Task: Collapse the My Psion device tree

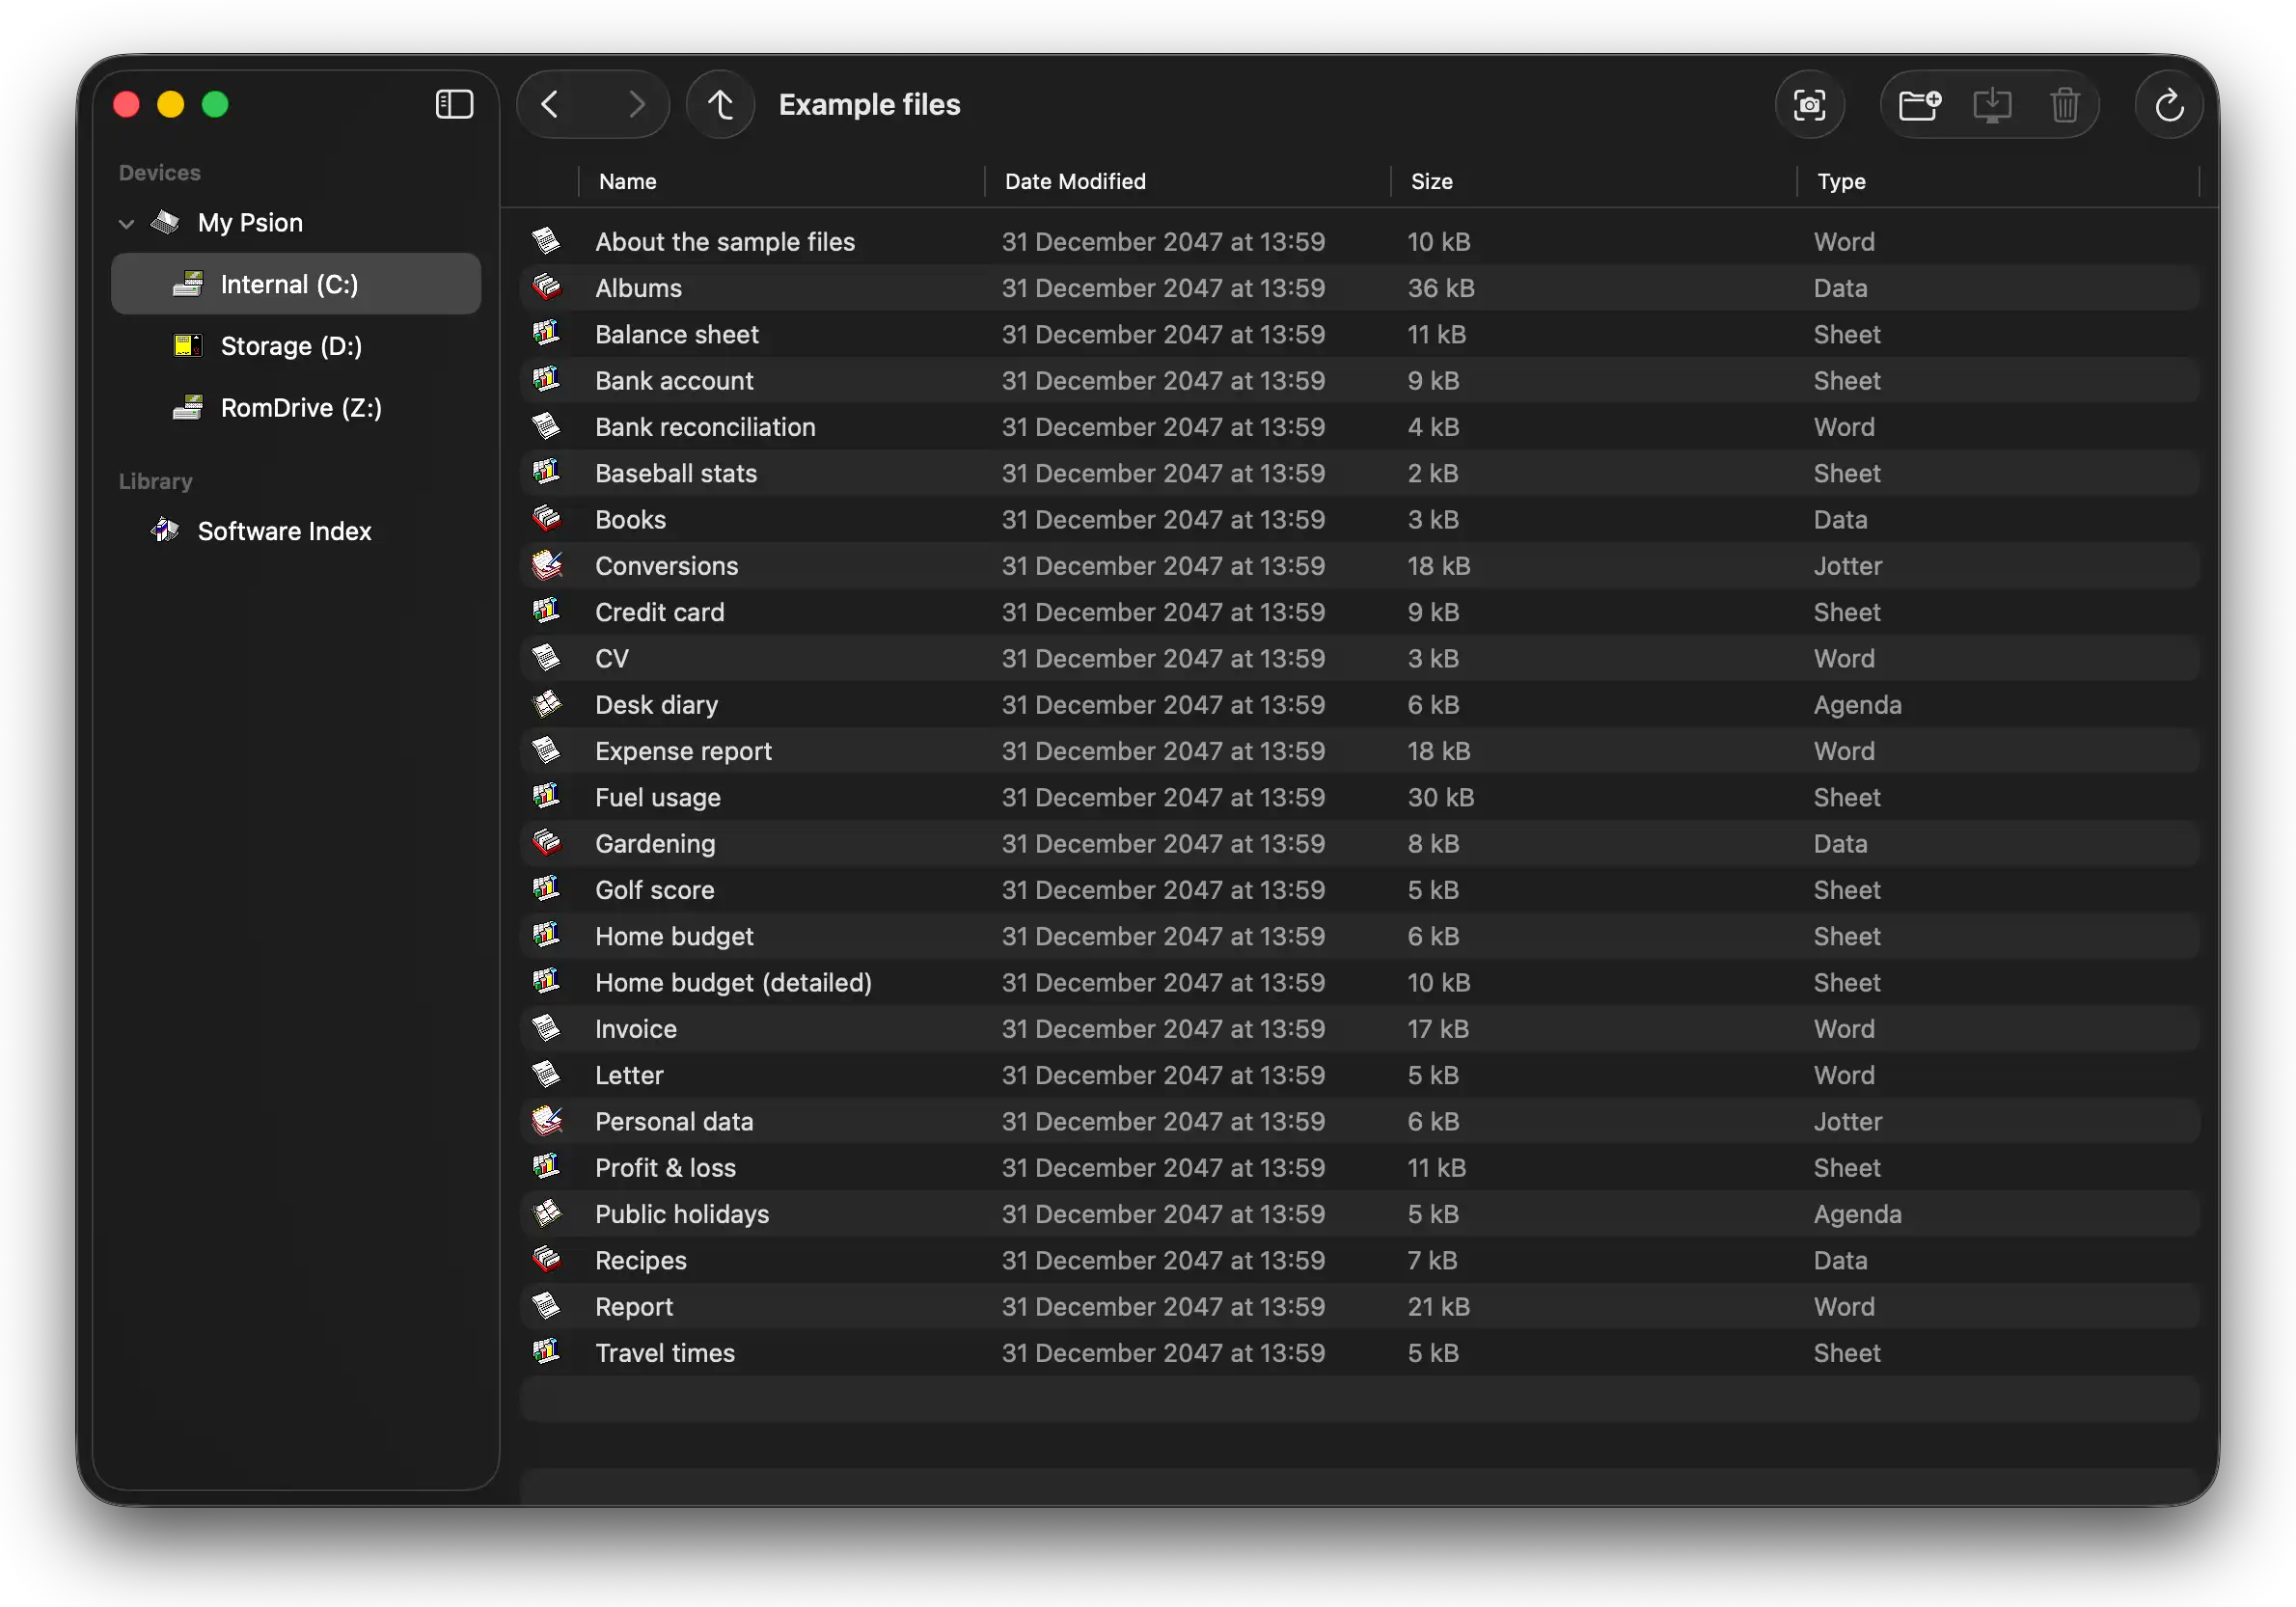Action: click(x=127, y=224)
